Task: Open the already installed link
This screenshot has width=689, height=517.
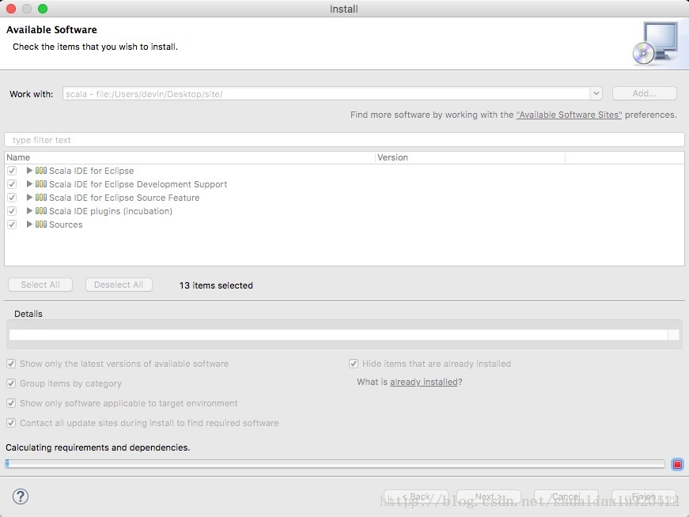Action: (x=423, y=382)
